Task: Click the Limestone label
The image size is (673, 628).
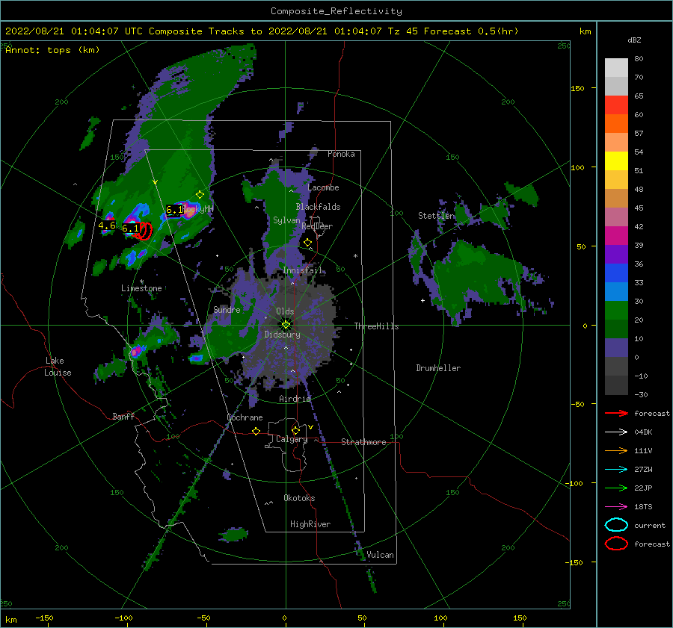Action: [141, 288]
